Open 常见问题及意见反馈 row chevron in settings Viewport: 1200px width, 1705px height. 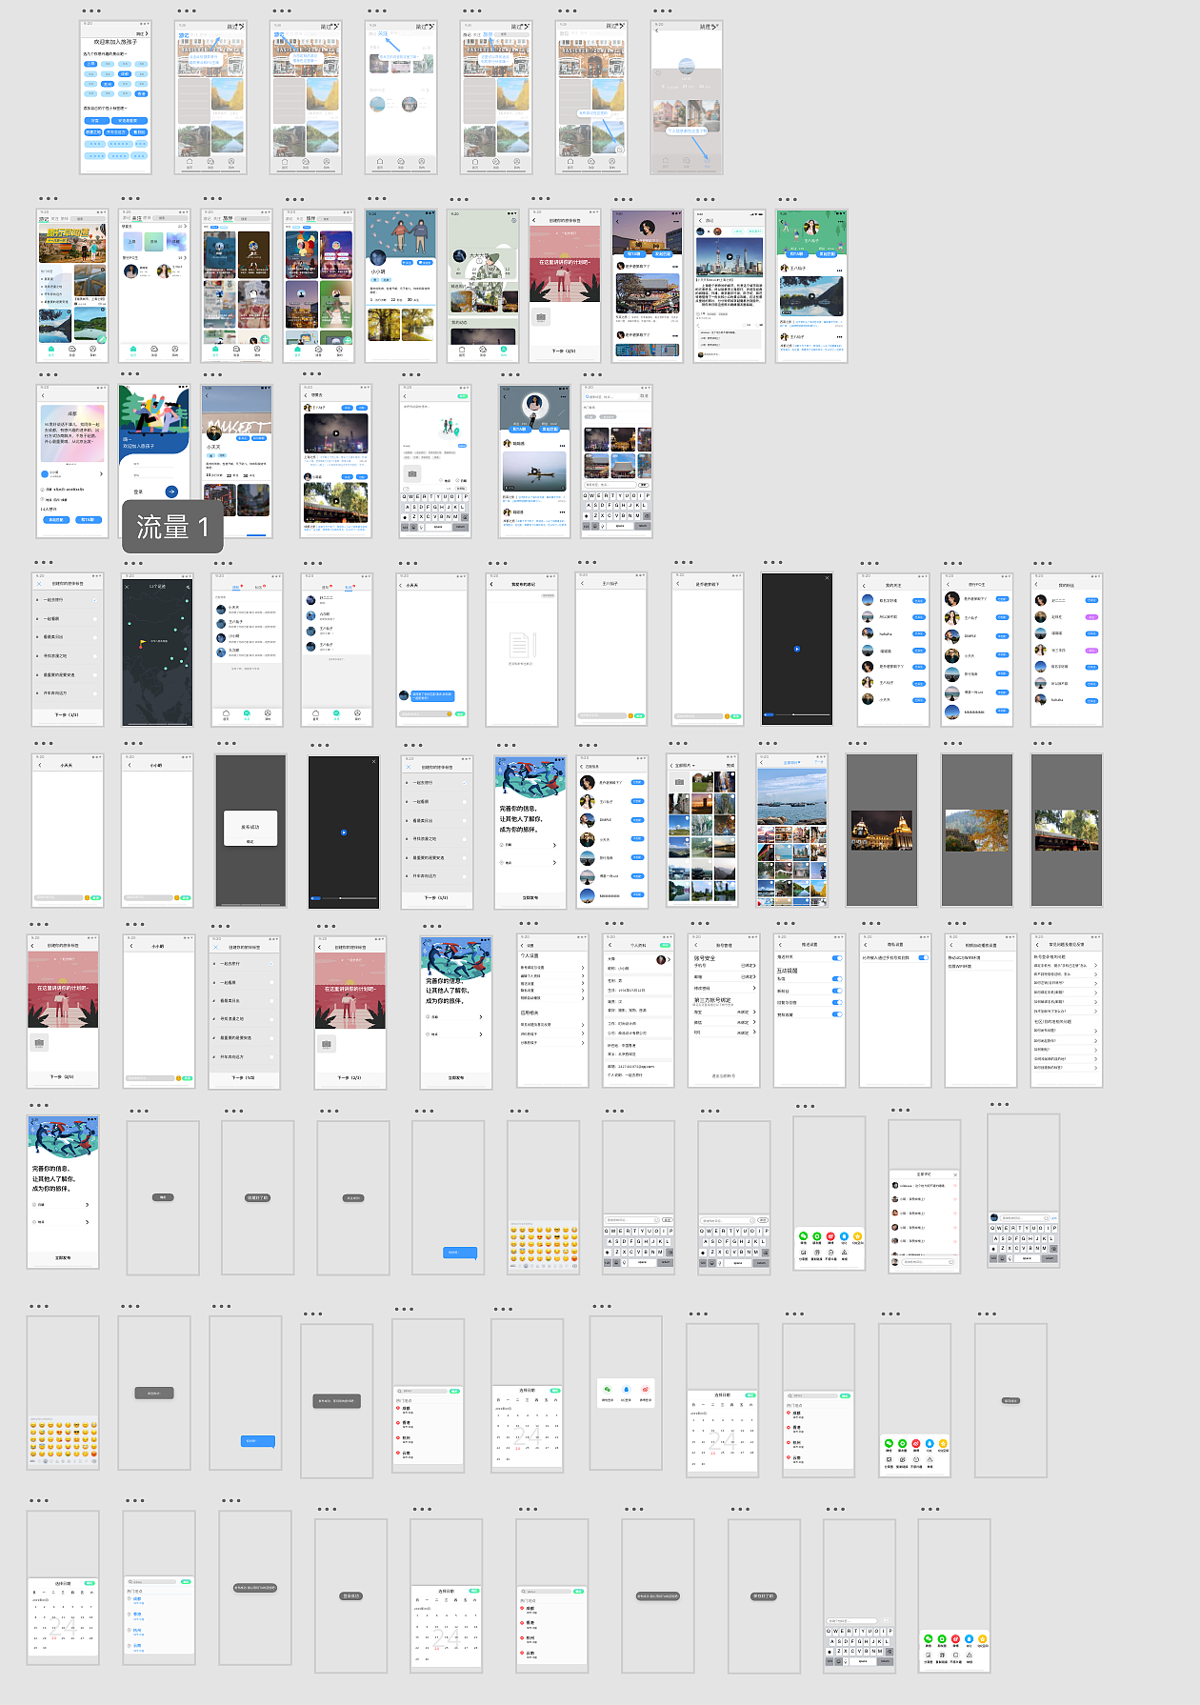point(583,1025)
